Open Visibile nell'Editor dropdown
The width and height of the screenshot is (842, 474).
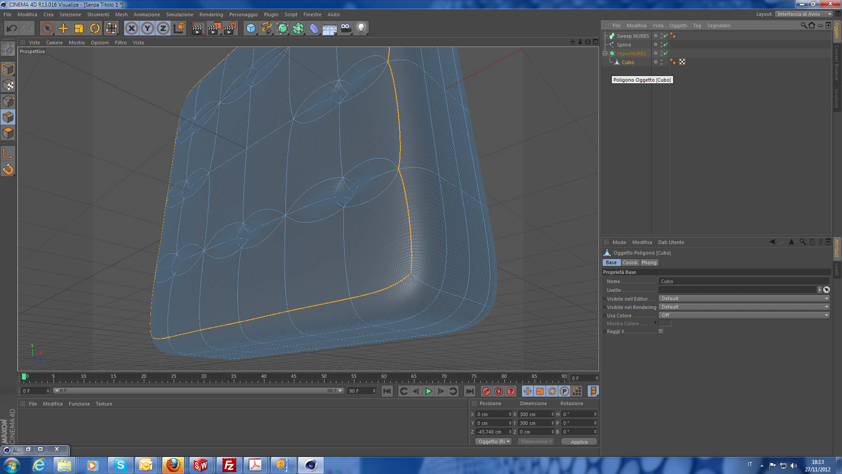coord(744,298)
